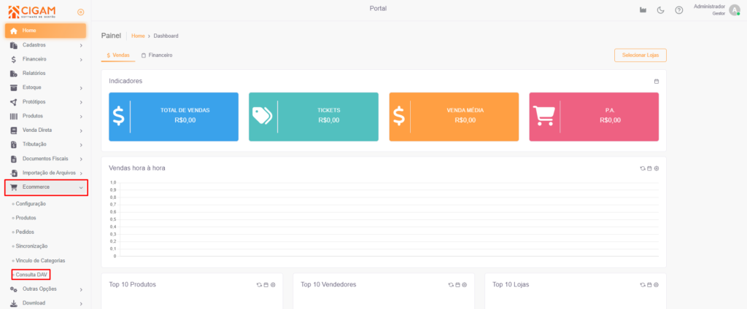The image size is (747, 309).
Task: Click the Venda Média orange card
Action: [x=454, y=117]
